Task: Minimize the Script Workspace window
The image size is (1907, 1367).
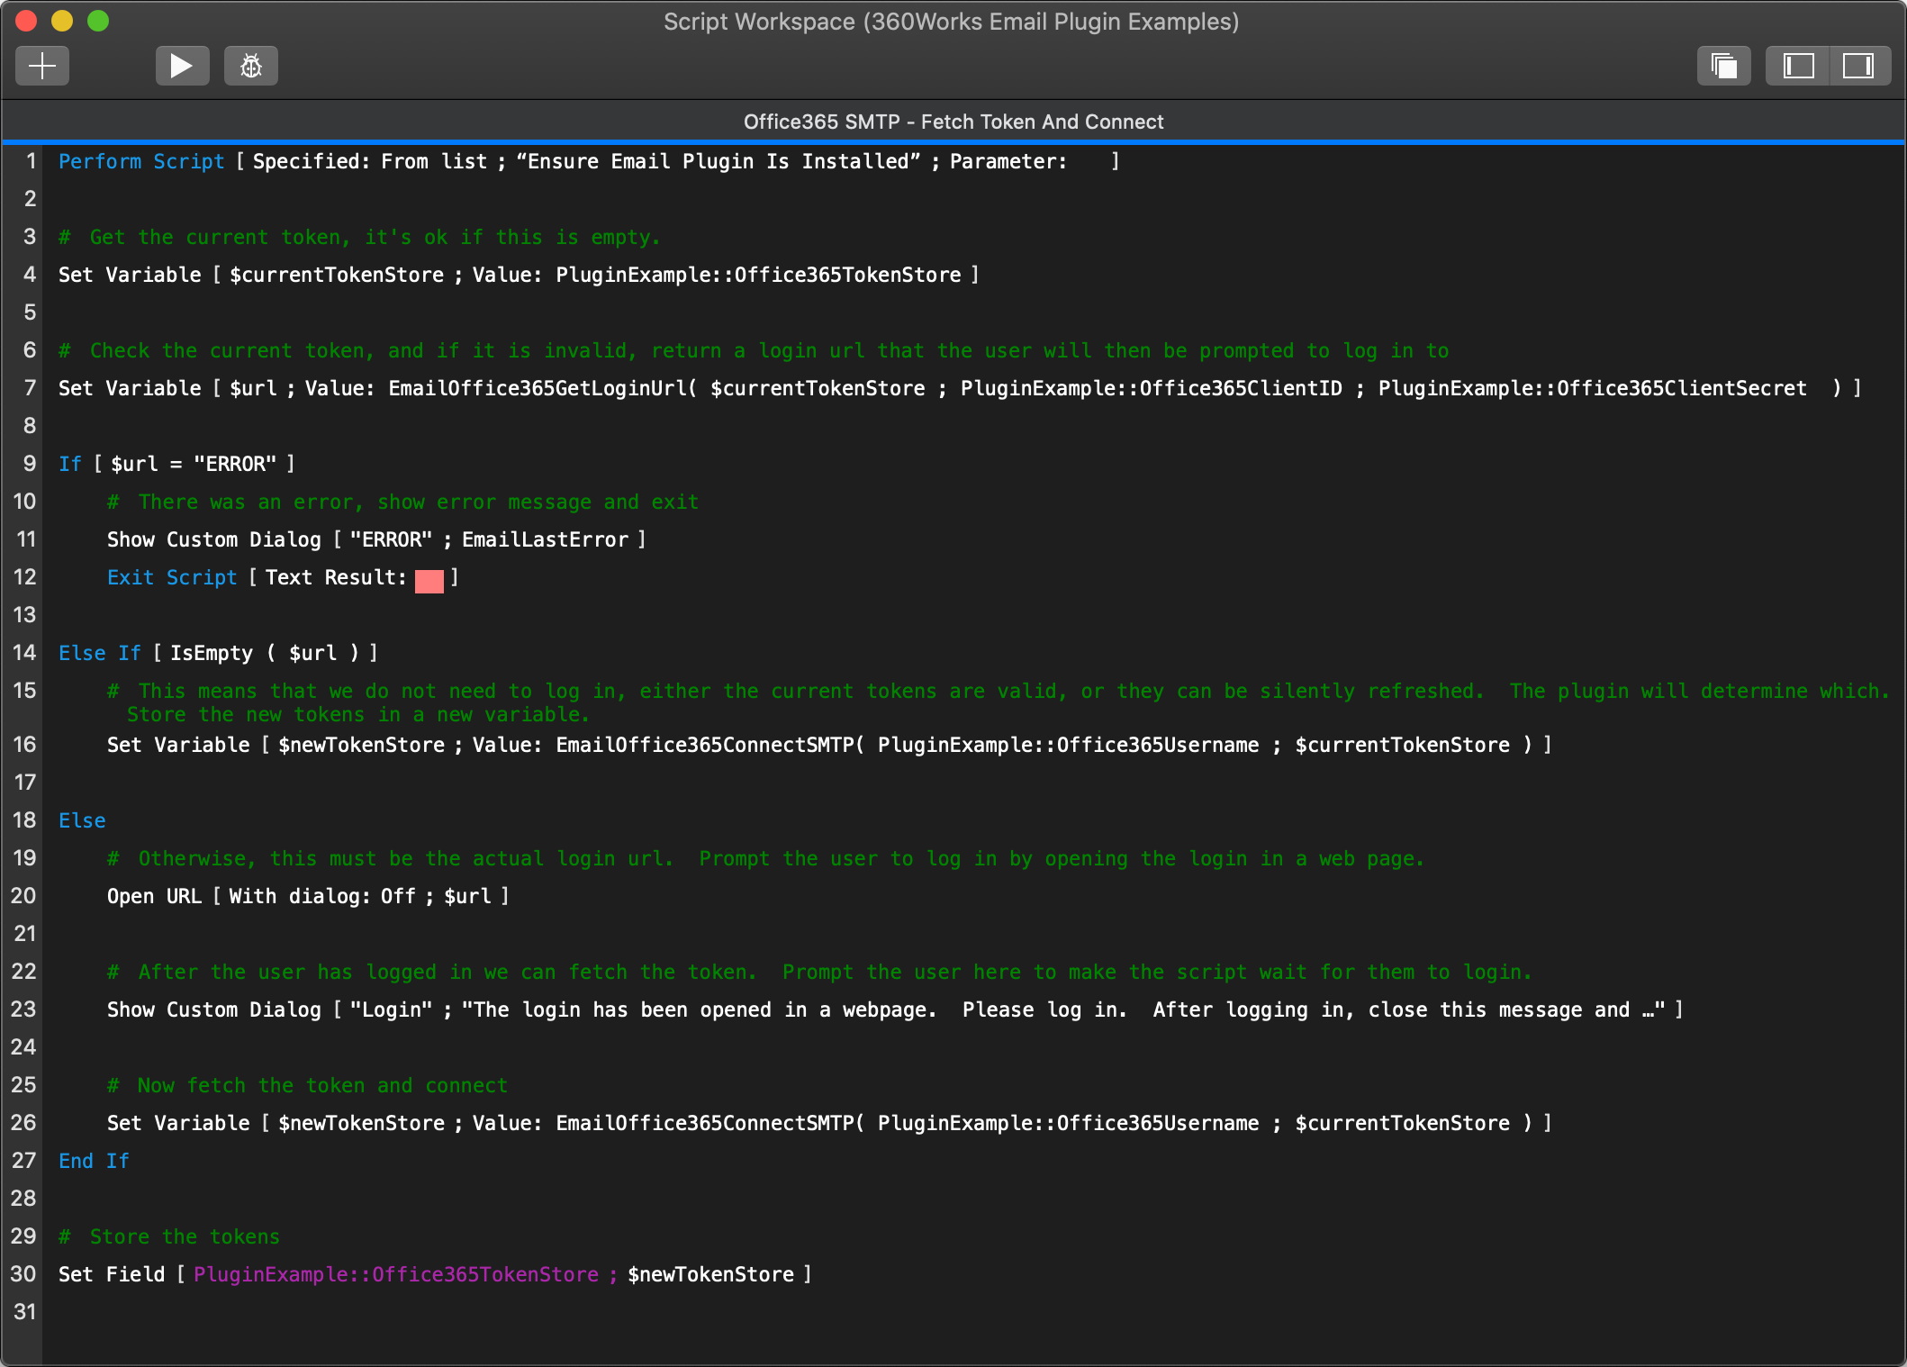Action: [x=62, y=21]
